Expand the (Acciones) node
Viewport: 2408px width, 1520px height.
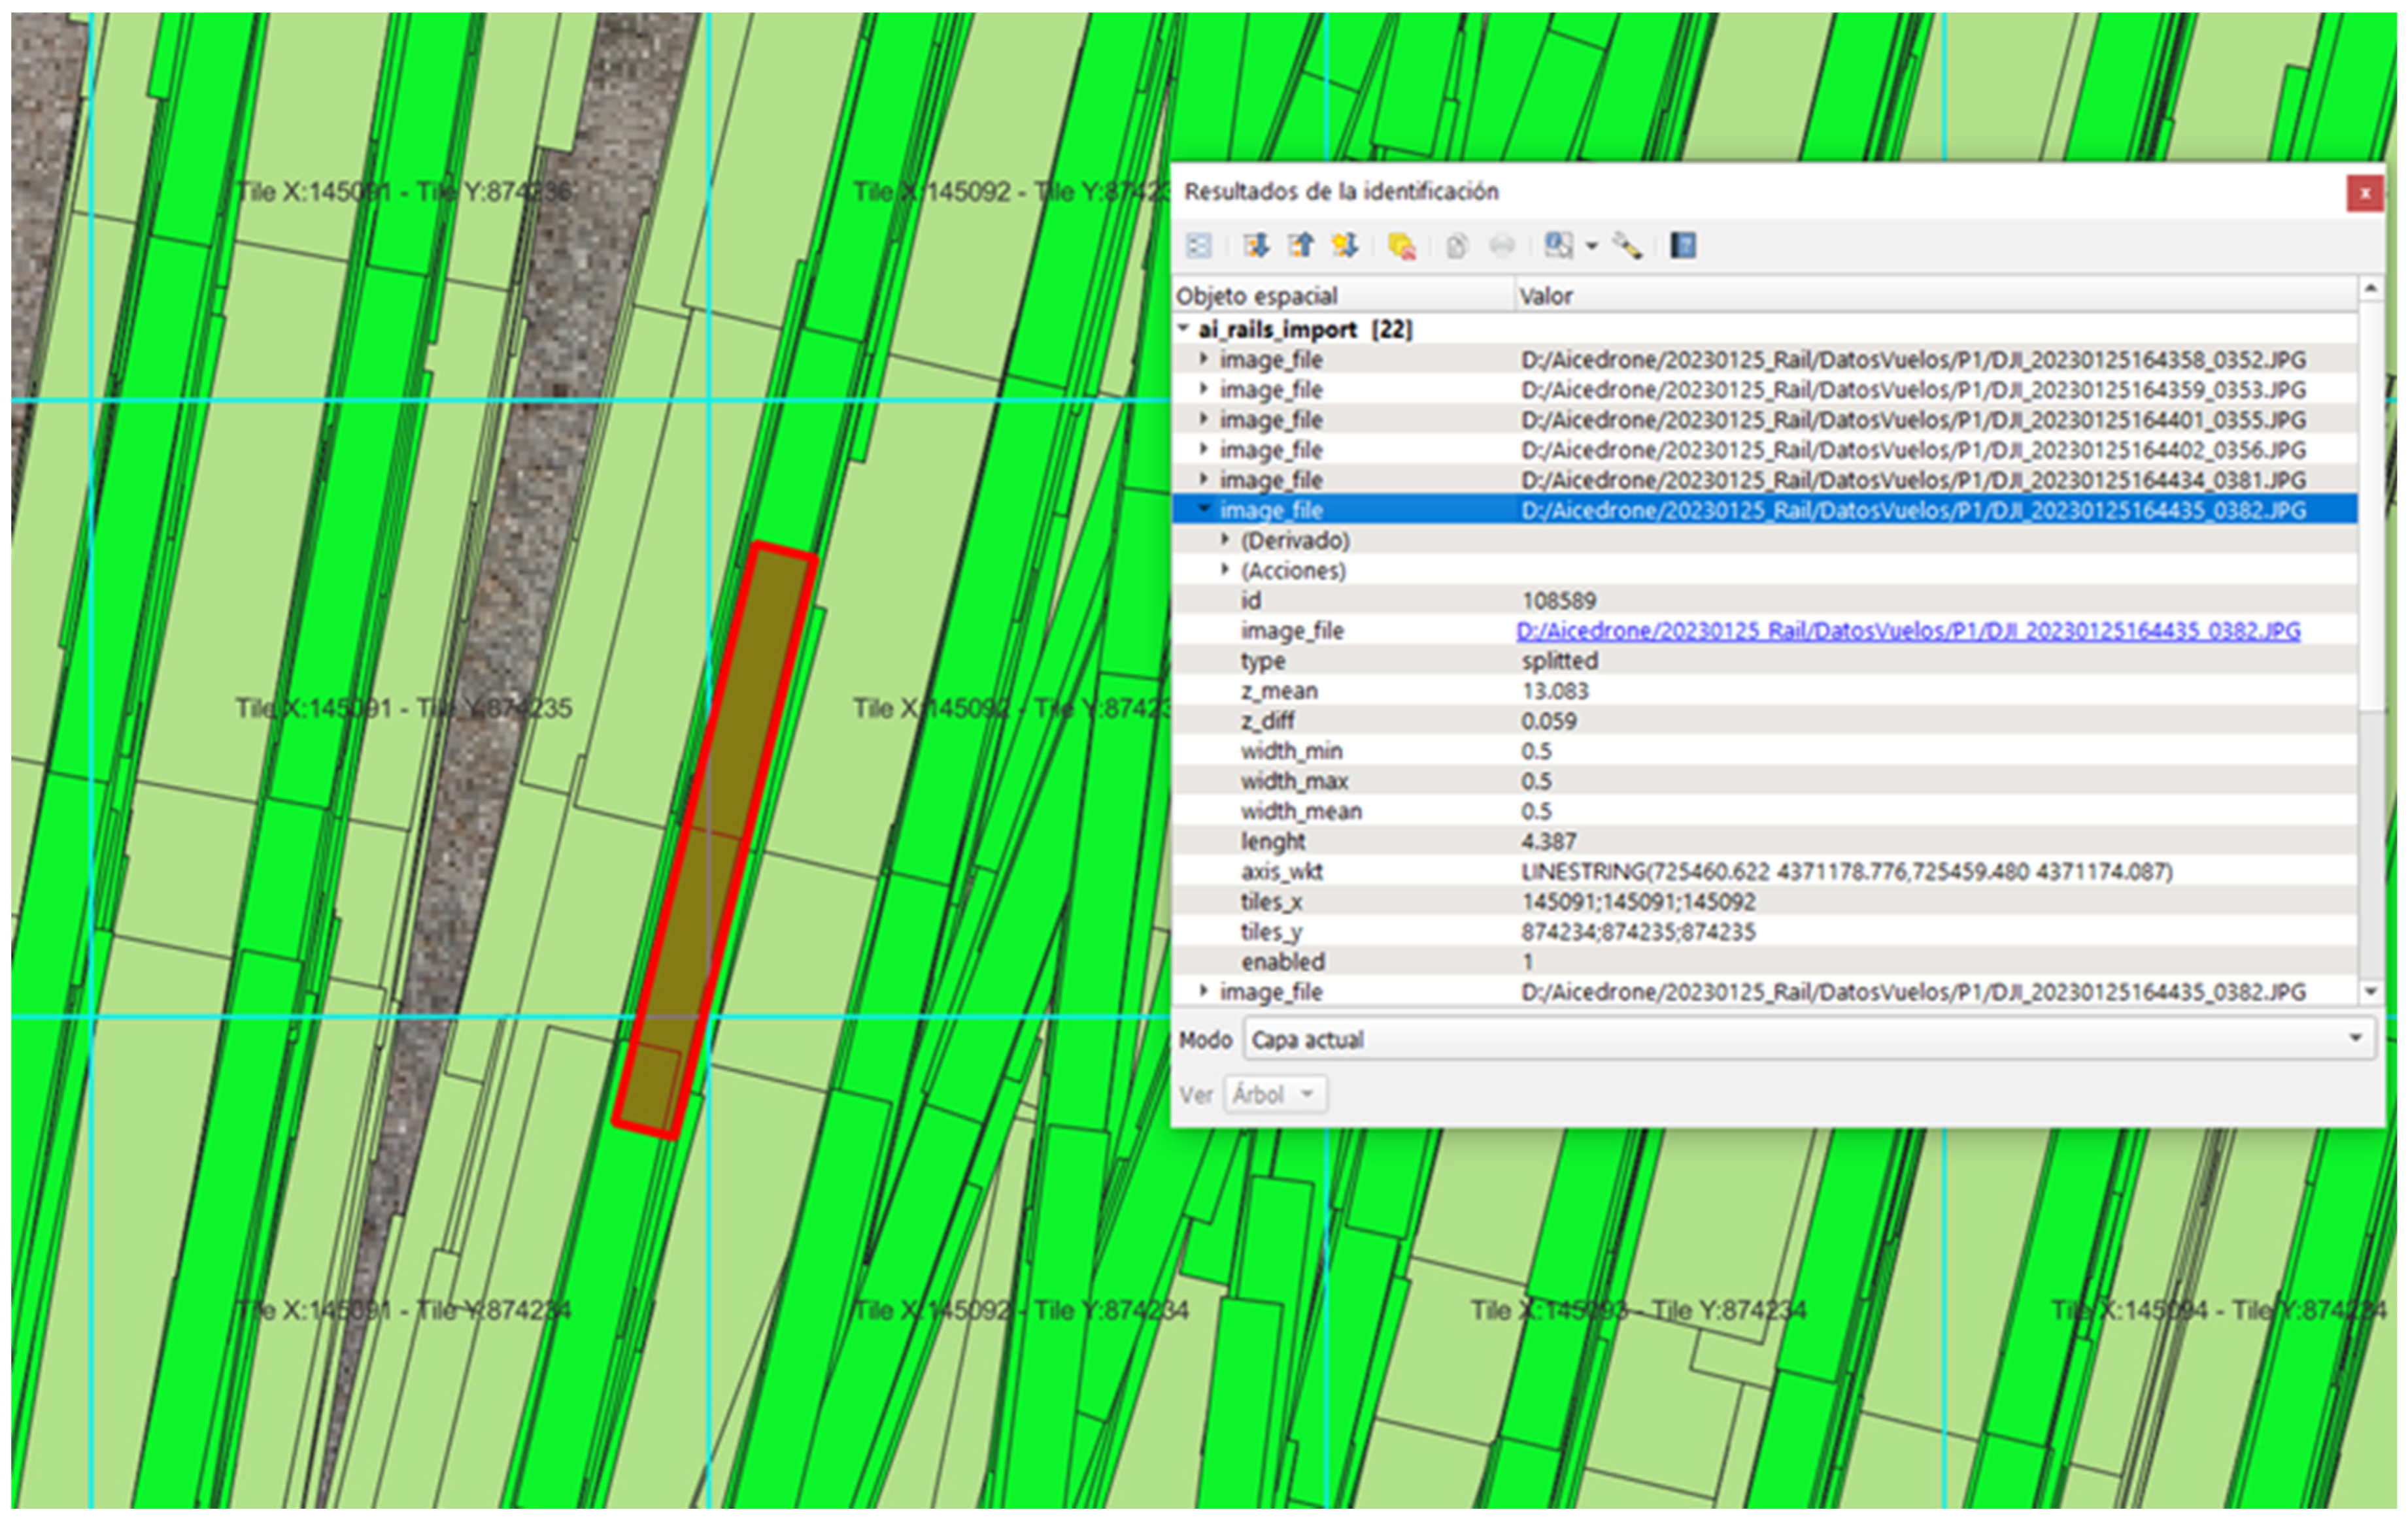tap(1225, 570)
